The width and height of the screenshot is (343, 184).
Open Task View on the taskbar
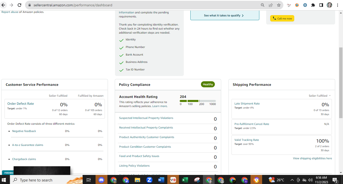click(89, 180)
